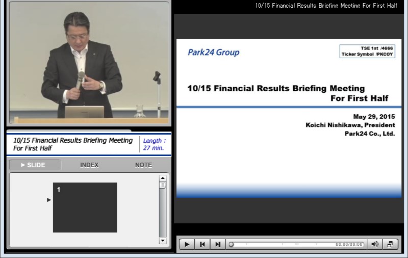
Task: Grab the slide list scrollbar thumb
Action: [163, 186]
